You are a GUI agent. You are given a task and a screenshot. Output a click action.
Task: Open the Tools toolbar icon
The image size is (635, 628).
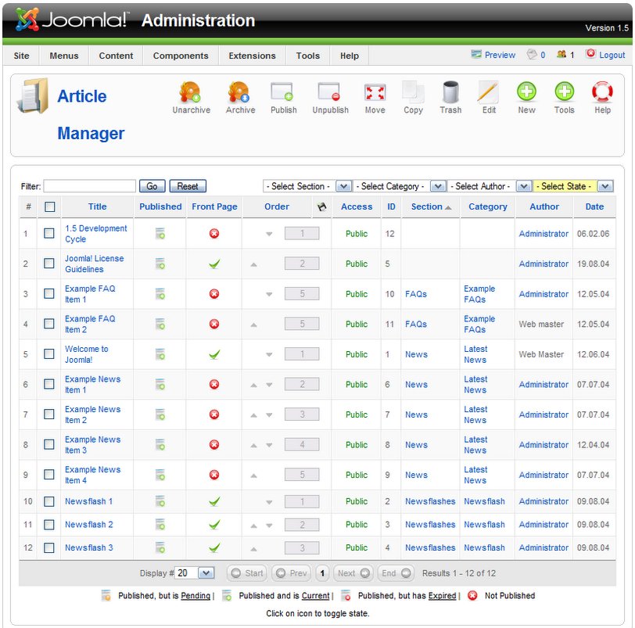click(x=564, y=92)
